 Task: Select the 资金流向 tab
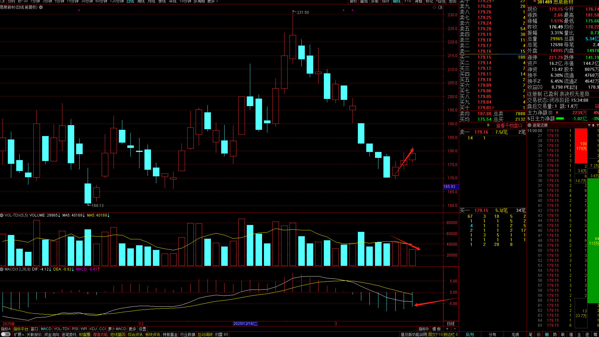51,335
